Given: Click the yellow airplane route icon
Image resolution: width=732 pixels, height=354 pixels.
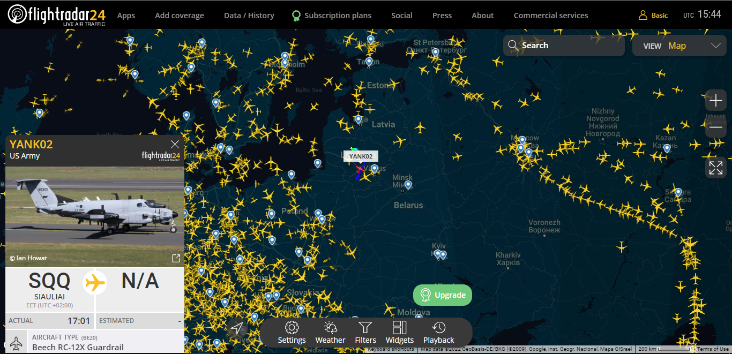Looking at the screenshot, I should pyautogui.click(x=95, y=282).
